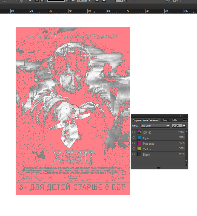197x216 pixels.
Task: Click the Cyan color swatch
Action: coord(139,138)
